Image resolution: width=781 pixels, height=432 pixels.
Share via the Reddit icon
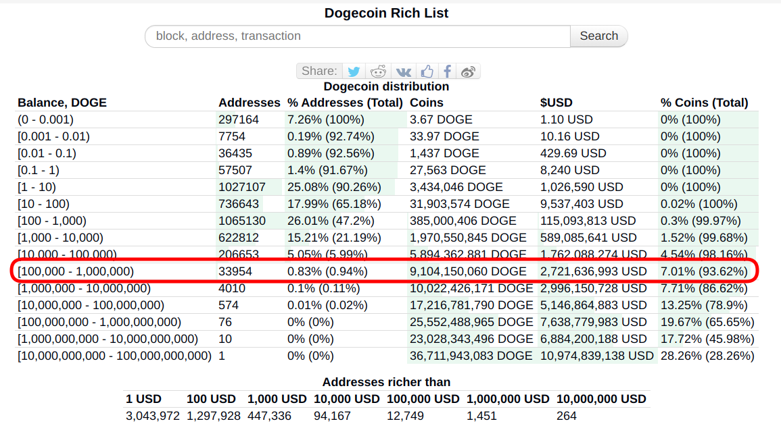tap(379, 72)
